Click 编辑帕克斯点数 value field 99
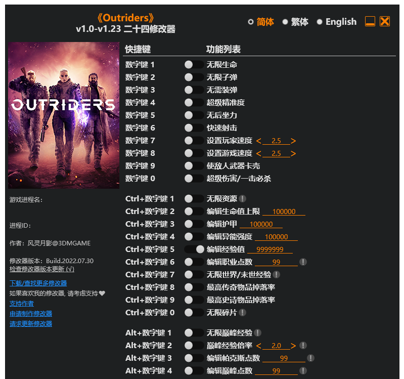 (x=284, y=358)
